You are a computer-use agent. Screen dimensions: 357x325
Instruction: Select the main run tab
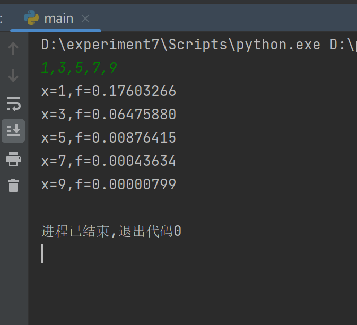point(58,19)
